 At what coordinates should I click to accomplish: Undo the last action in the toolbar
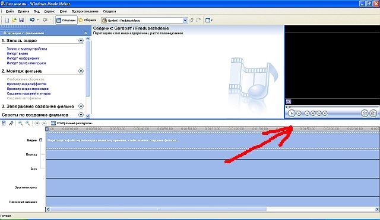(x=32, y=20)
